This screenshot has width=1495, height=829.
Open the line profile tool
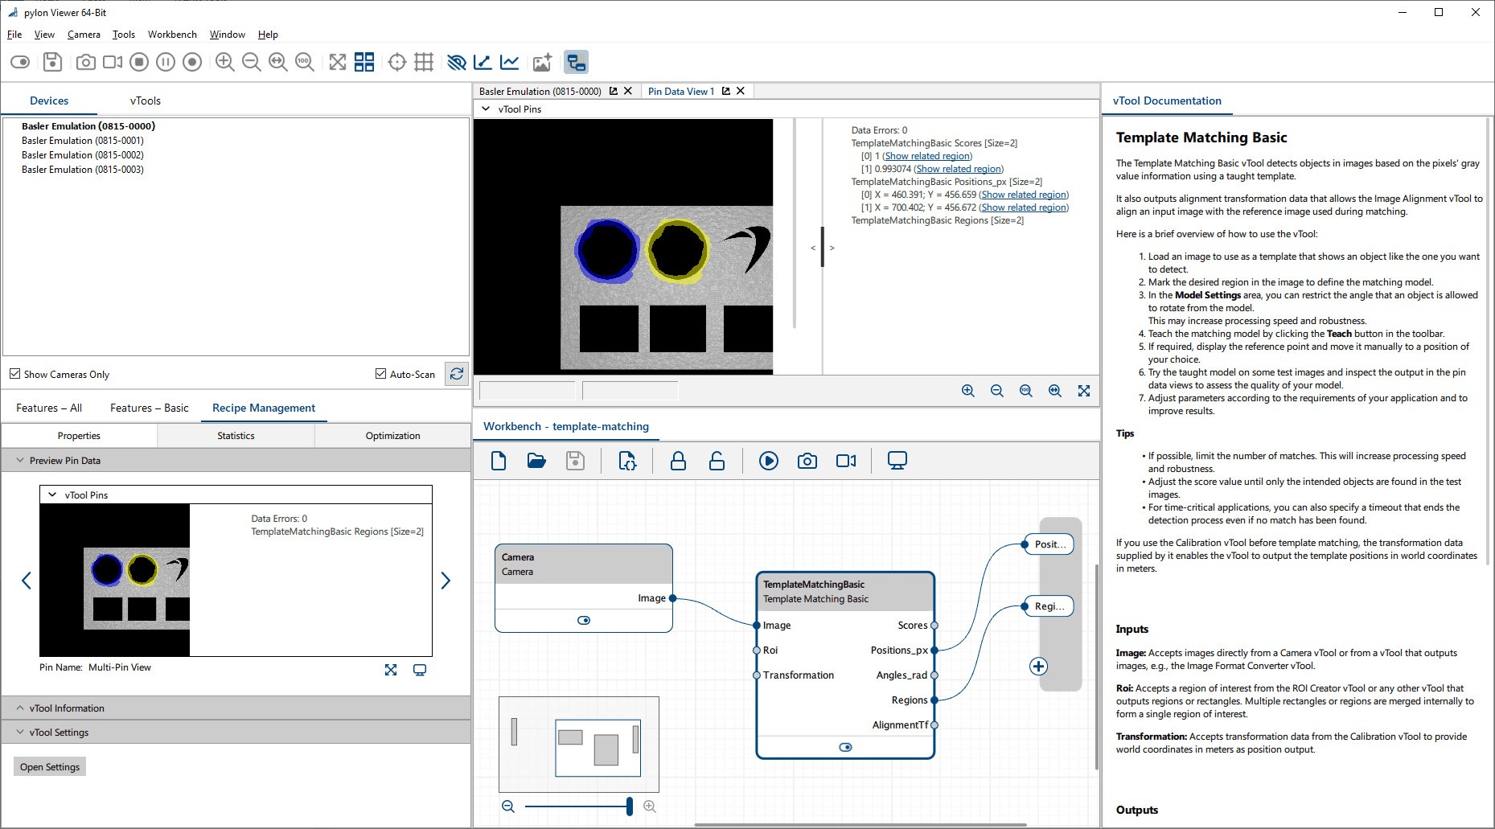(483, 62)
